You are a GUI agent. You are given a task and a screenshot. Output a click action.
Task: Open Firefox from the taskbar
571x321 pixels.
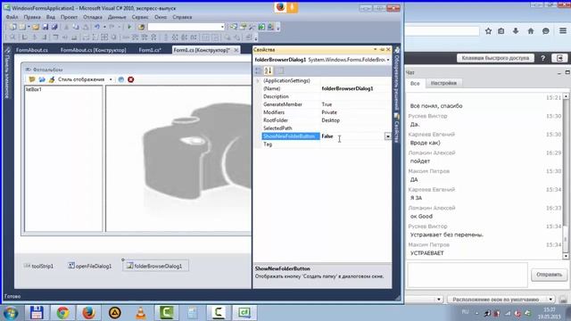(x=88, y=313)
